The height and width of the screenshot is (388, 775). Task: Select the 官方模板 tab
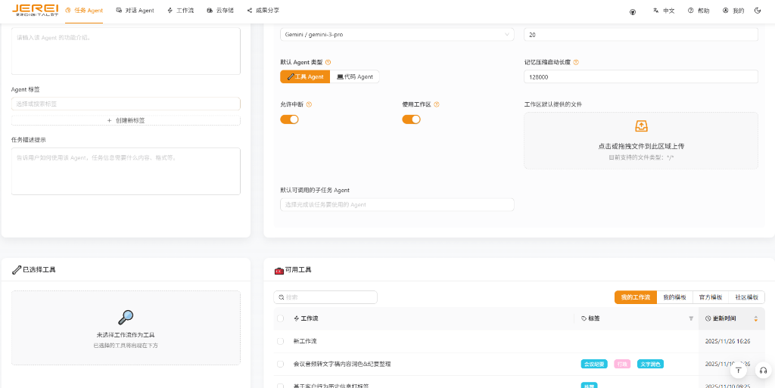(710, 297)
